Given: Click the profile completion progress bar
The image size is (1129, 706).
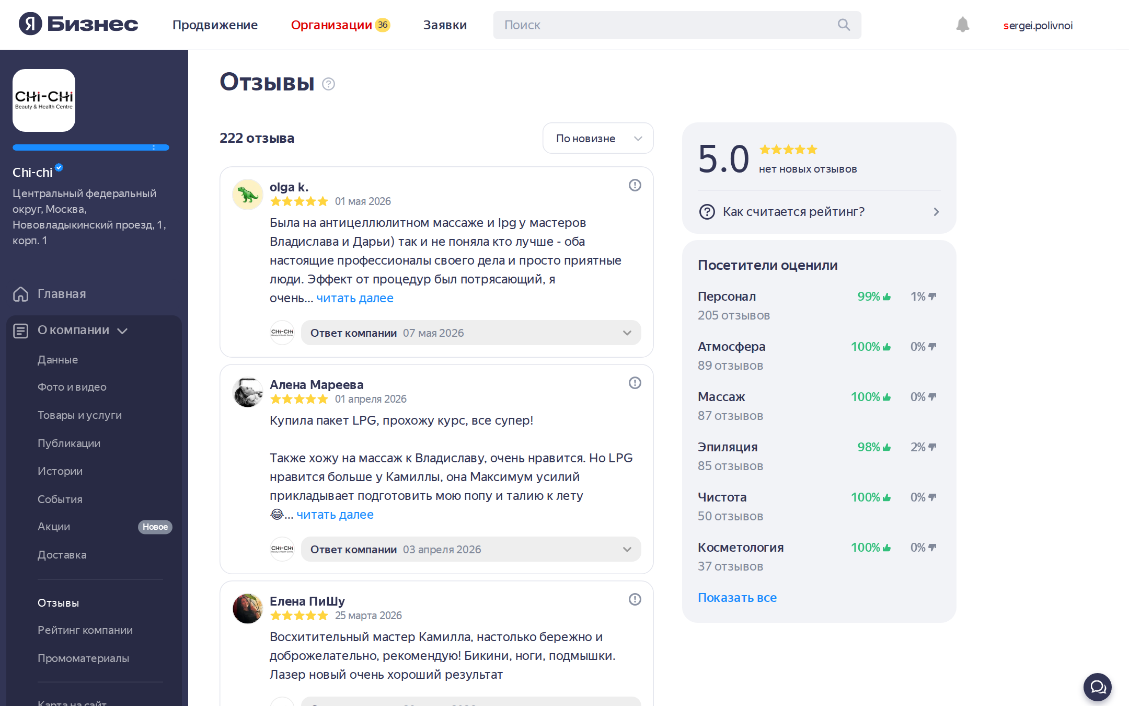Looking at the screenshot, I should point(91,147).
